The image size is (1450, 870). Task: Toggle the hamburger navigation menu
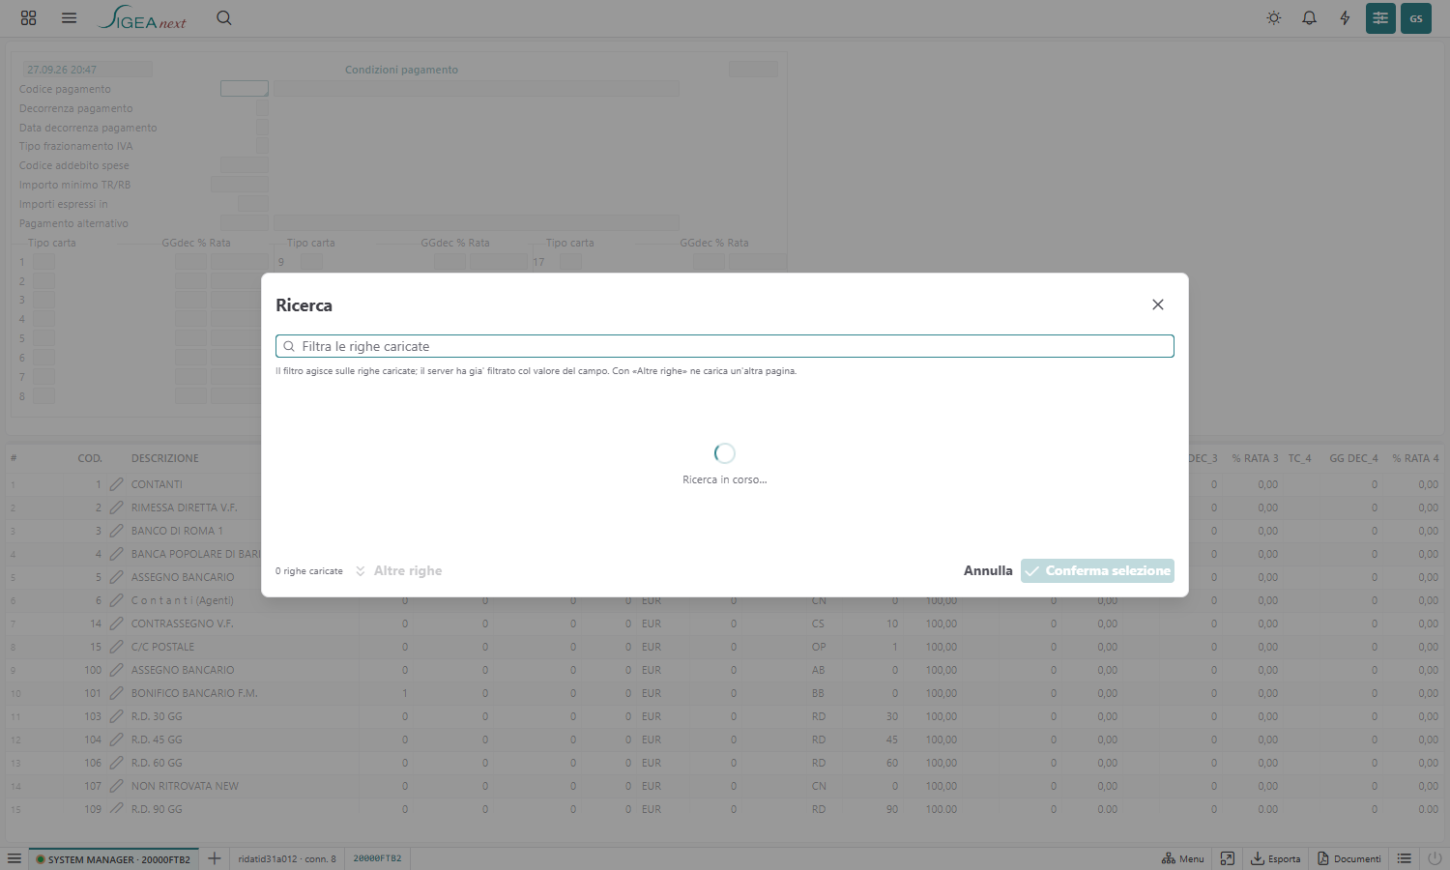point(69,18)
